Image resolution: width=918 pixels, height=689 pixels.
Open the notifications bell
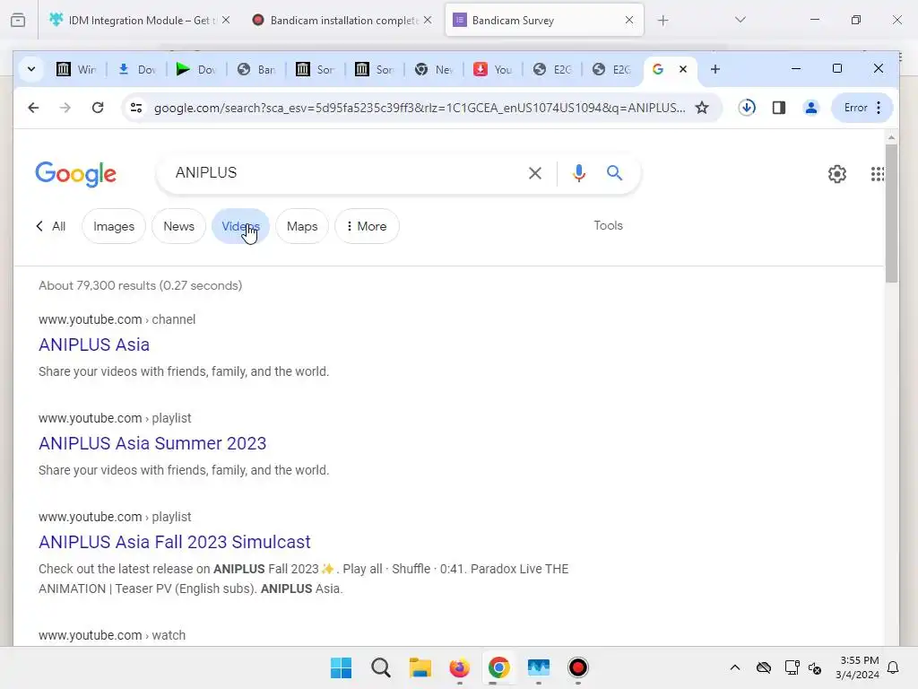pos(894,667)
